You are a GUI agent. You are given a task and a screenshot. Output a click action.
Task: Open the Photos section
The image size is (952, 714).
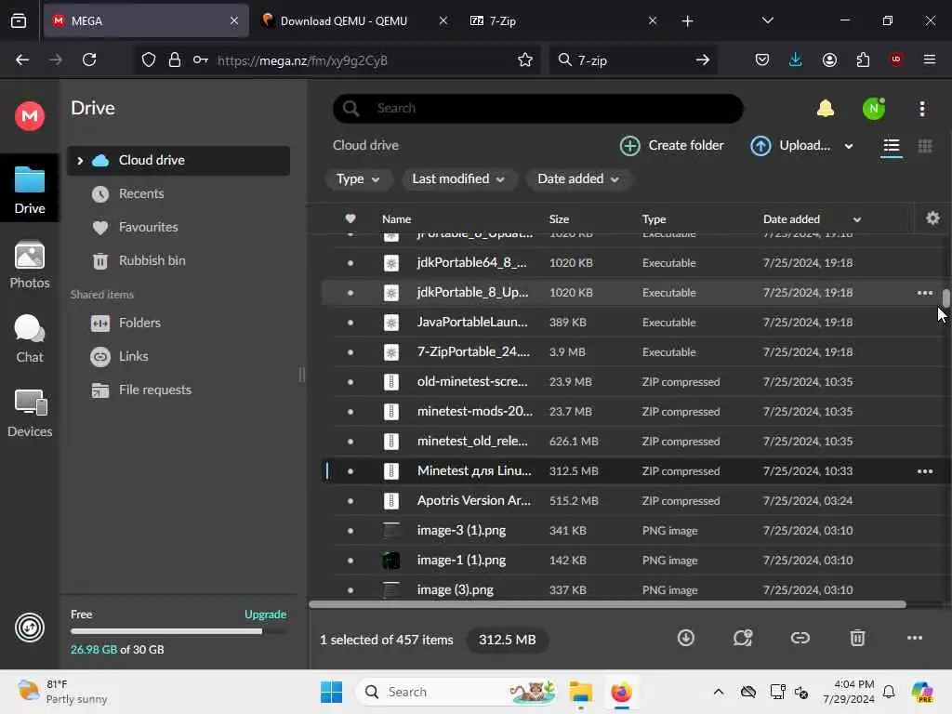pos(30,265)
